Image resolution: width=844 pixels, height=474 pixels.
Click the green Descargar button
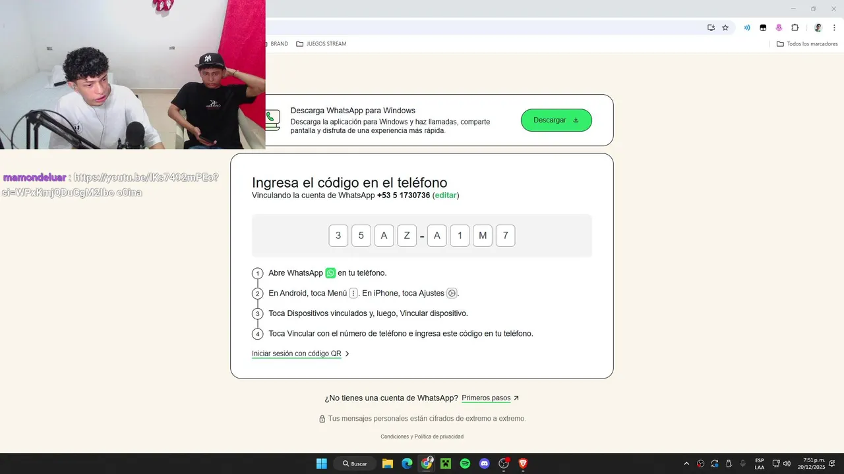coord(556,120)
